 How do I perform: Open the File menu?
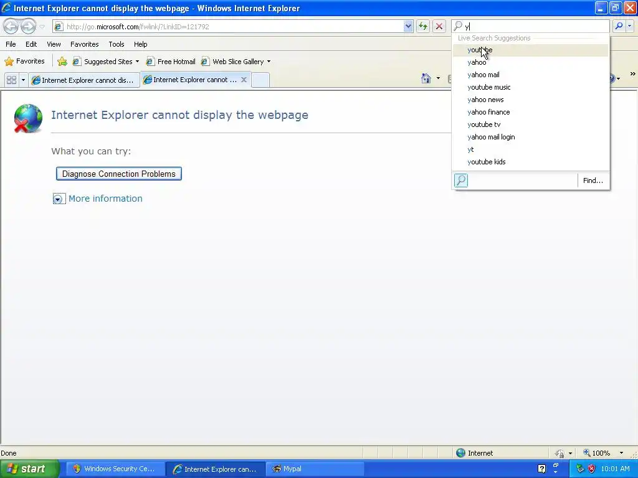click(x=11, y=44)
